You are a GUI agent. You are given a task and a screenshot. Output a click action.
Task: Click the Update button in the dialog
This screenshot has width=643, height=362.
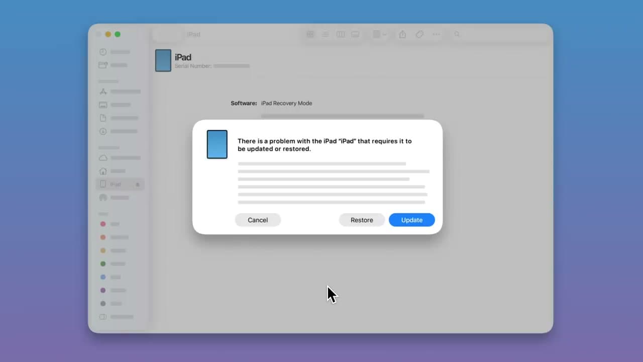click(411, 220)
